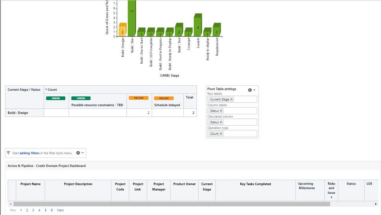Click the scroll left arrow of the table
381x215 pixels.
coord(10,204)
